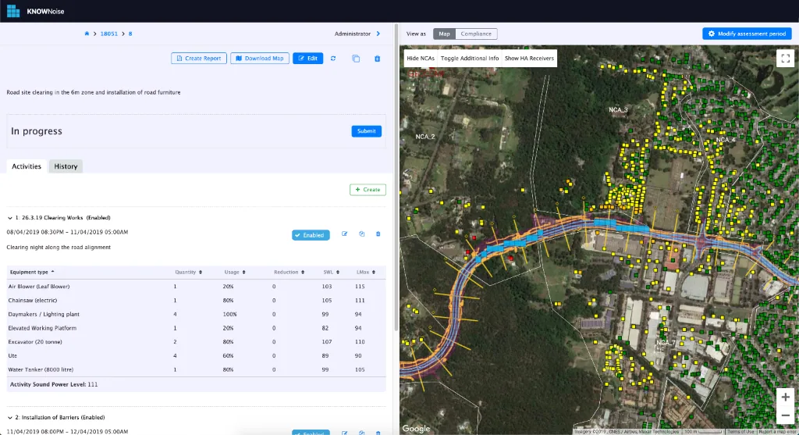Sort table by Reduction column
This screenshot has width=799, height=435.
pos(289,273)
